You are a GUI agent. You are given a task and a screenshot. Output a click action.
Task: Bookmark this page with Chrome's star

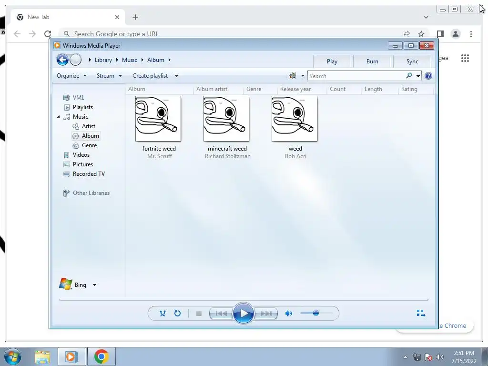(421, 34)
